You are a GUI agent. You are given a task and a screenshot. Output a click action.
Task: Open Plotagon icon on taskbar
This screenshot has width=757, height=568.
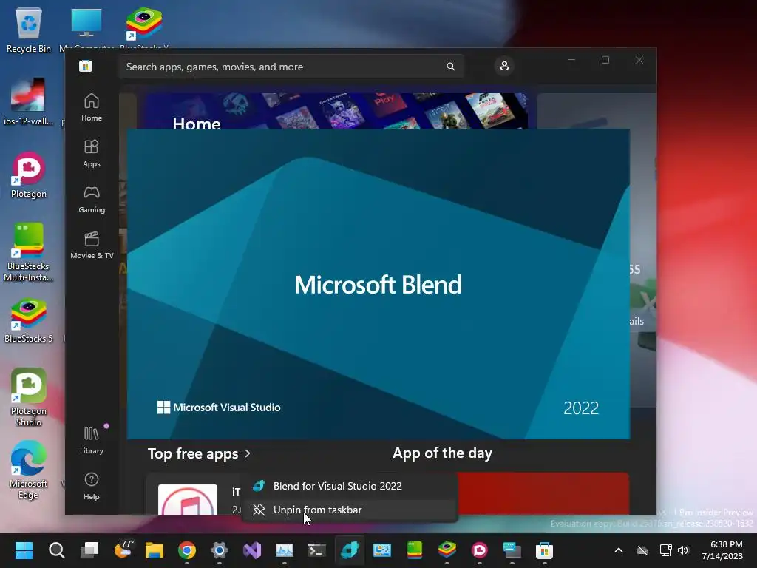tap(479, 550)
